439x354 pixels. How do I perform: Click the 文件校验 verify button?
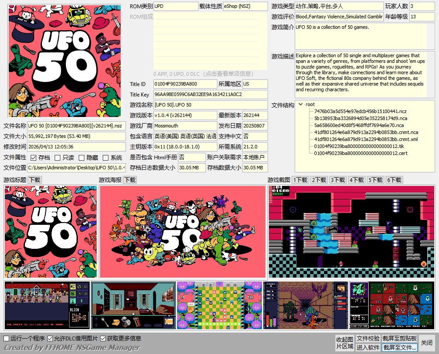click(x=368, y=338)
